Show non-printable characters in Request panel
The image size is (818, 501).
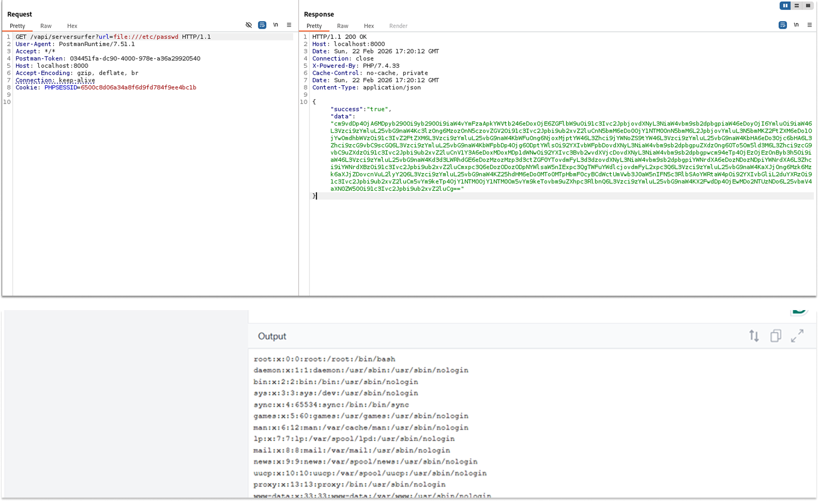pyautogui.click(x=276, y=25)
